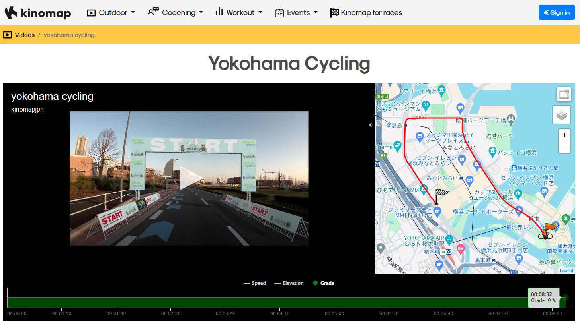The width and height of the screenshot is (580, 325).
Task: Seek to the 00:03:20 timeline mark
Action: click(x=225, y=313)
